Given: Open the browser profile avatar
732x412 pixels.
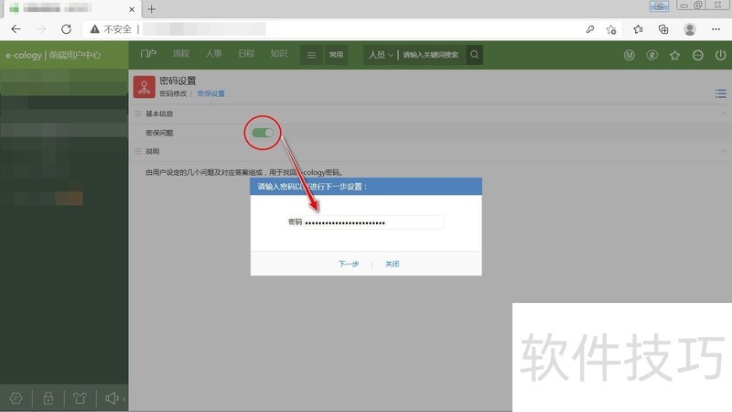Looking at the screenshot, I should click(690, 29).
